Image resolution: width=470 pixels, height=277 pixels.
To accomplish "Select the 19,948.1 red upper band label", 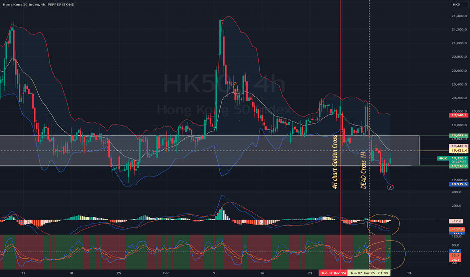I will click(459, 115).
